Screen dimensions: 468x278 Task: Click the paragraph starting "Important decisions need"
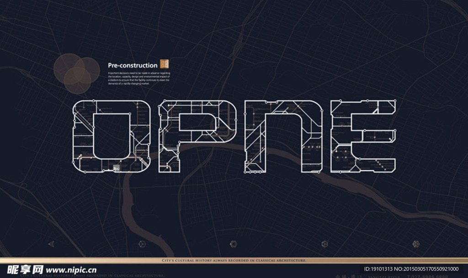[139, 79]
